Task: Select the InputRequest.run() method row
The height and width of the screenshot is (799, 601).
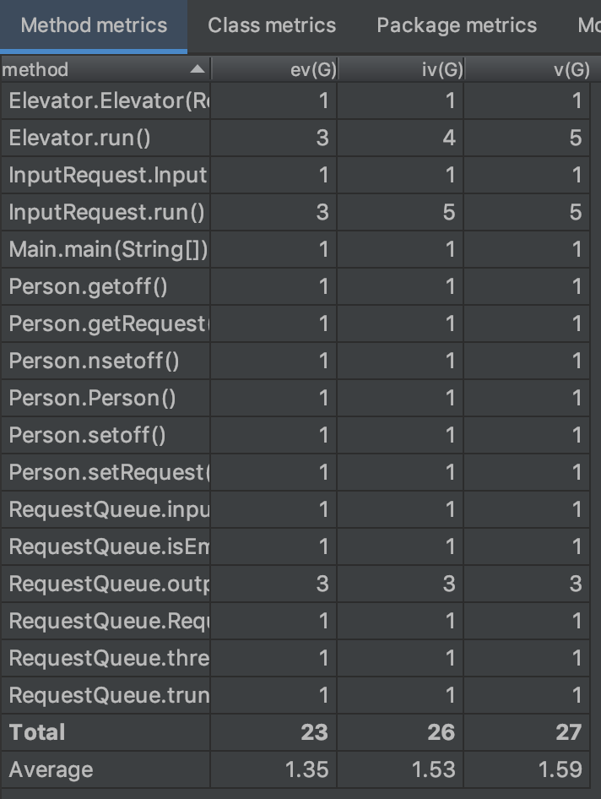Action: pyautogui.click(x=106, y=212)
